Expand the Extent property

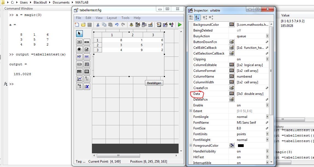191,111
